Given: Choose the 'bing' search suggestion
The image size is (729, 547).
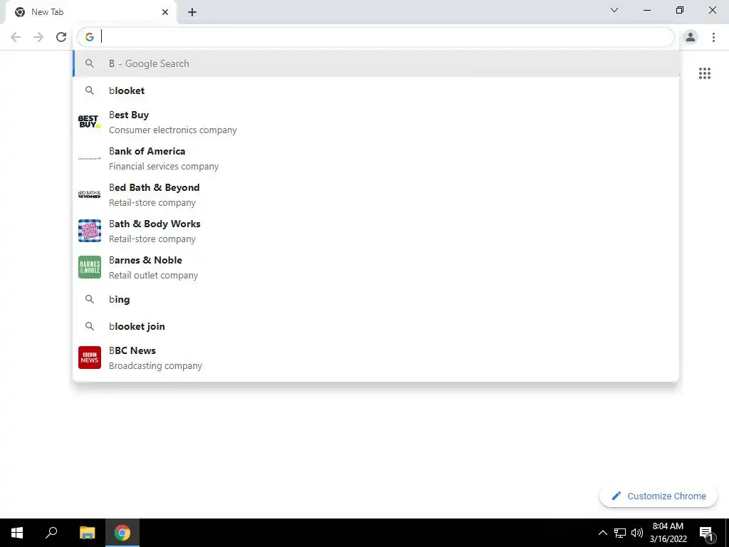Looking at the screenshot, I should pos(376,299).
